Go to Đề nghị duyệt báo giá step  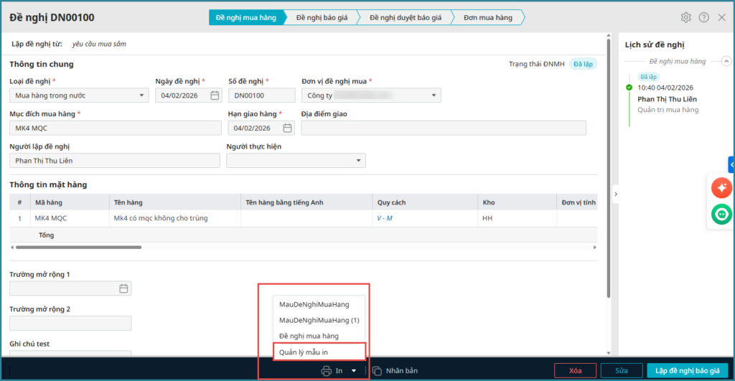[406, 17]
